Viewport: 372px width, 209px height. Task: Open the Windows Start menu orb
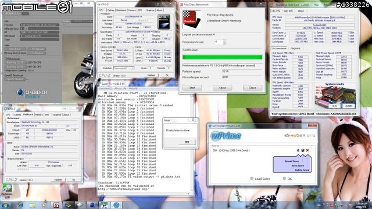5,205
